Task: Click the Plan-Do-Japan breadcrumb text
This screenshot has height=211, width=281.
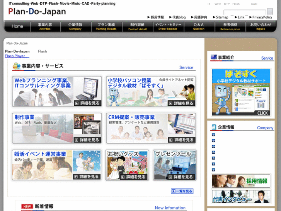Action: 17,43
